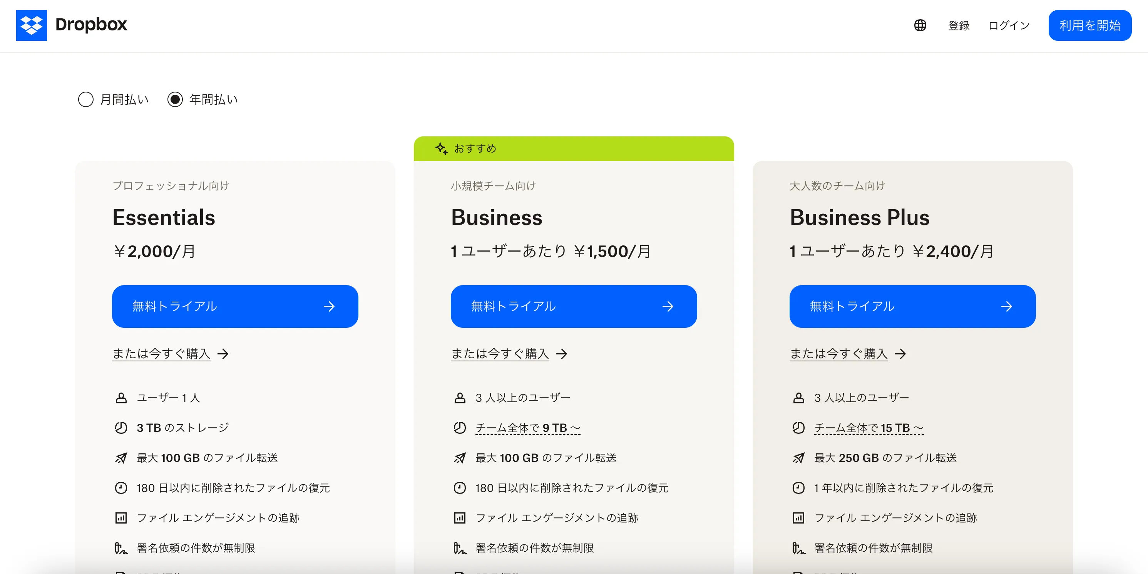The height and width of the screenshot is (574, 1148).
Task: Click send icon in Essentials 100 GB row
Action: 121,458
